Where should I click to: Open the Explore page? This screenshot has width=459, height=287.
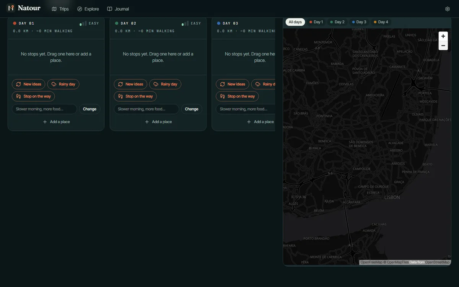point(88,9)
